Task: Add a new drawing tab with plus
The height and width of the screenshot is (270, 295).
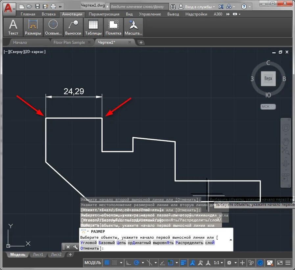Action: [x=141, y=42]
